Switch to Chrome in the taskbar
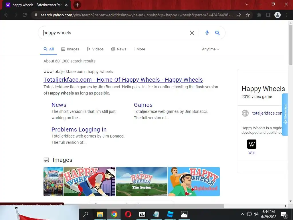 (114, 214)
